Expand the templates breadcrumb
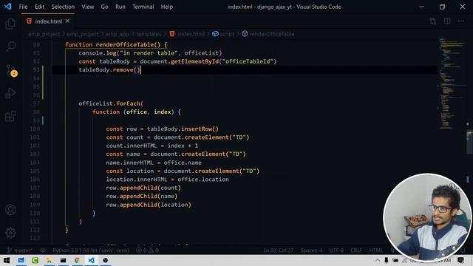The image size is (473, 266). click(x=149, y=34)
